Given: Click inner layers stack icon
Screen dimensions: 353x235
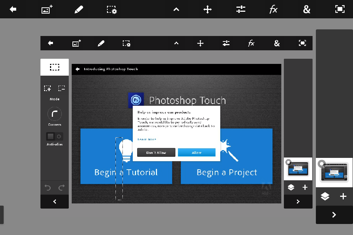Looking at the screenshot, I should tap(291, 187).
